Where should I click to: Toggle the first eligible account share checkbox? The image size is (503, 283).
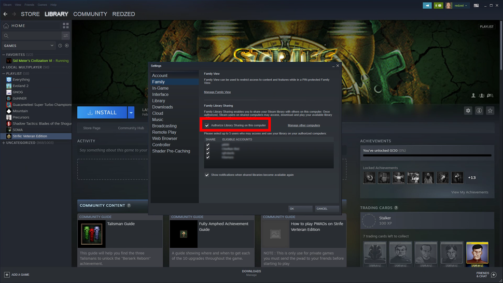click(207, 145)
